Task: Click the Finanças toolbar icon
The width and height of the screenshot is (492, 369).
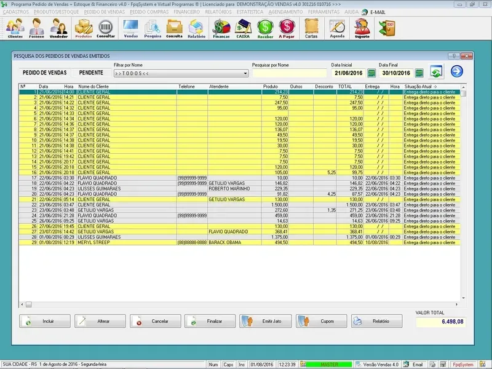Action: coord(221,28)
